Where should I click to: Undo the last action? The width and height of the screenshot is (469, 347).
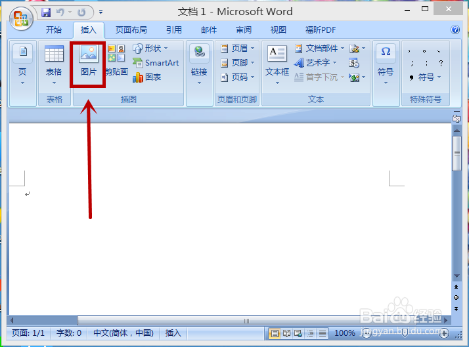pyautogui.click(x=60, y=12)
